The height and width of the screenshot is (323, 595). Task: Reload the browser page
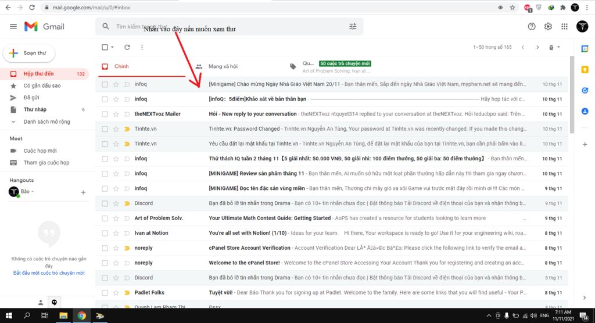click(32, 8)
